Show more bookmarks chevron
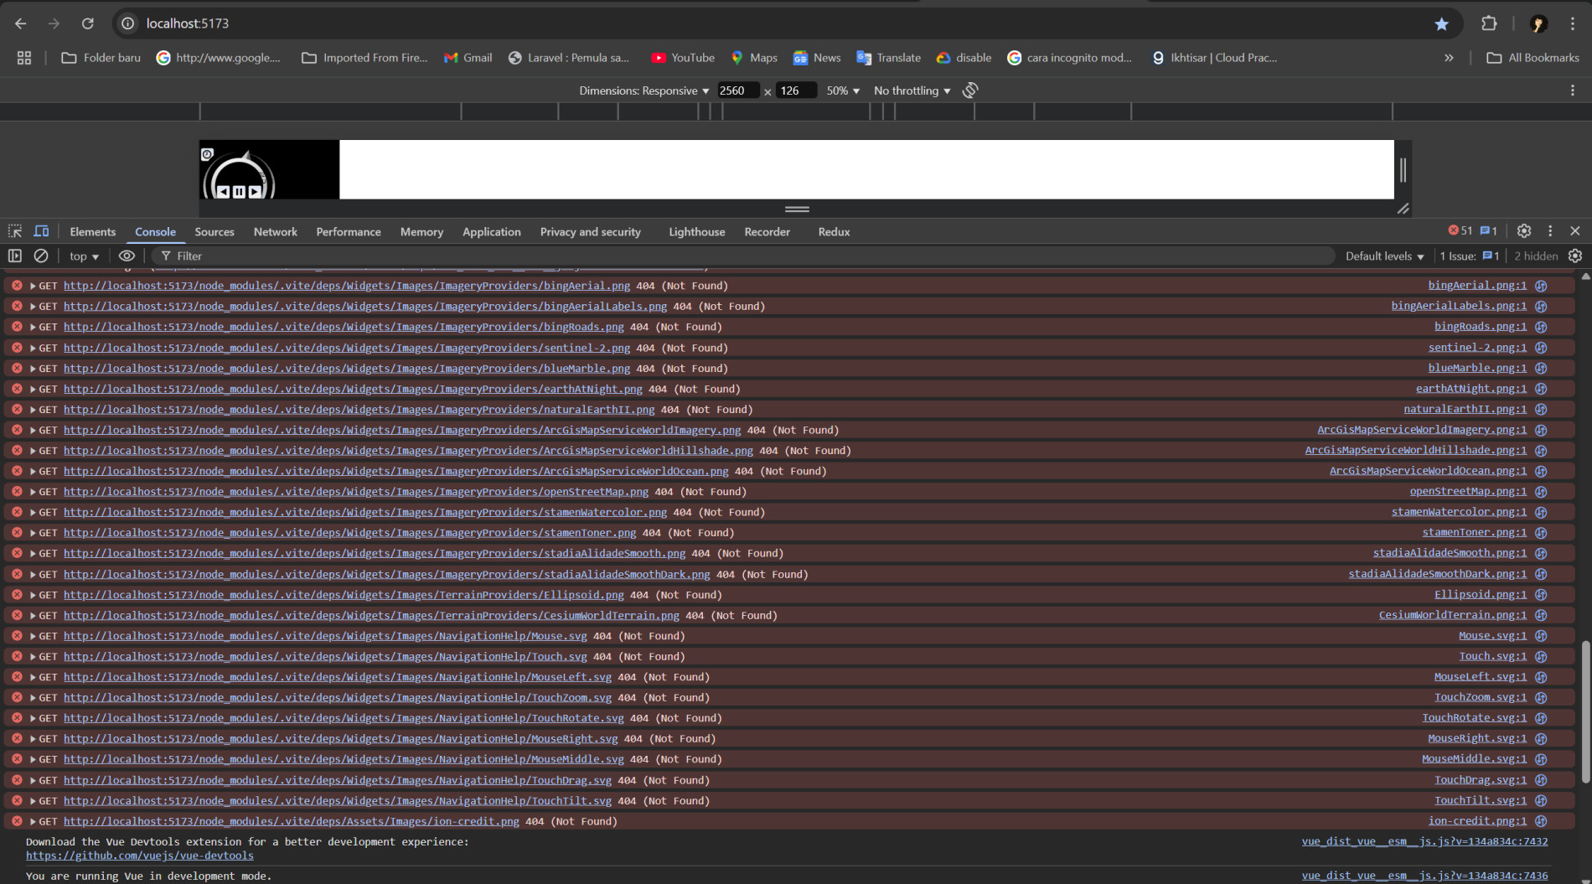This screenshot has height=884, width=1592. 1449,58
